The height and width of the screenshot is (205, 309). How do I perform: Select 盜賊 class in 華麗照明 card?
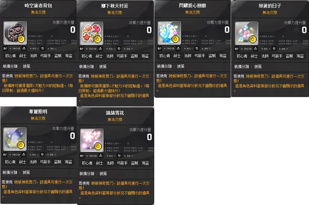(58, 162)
